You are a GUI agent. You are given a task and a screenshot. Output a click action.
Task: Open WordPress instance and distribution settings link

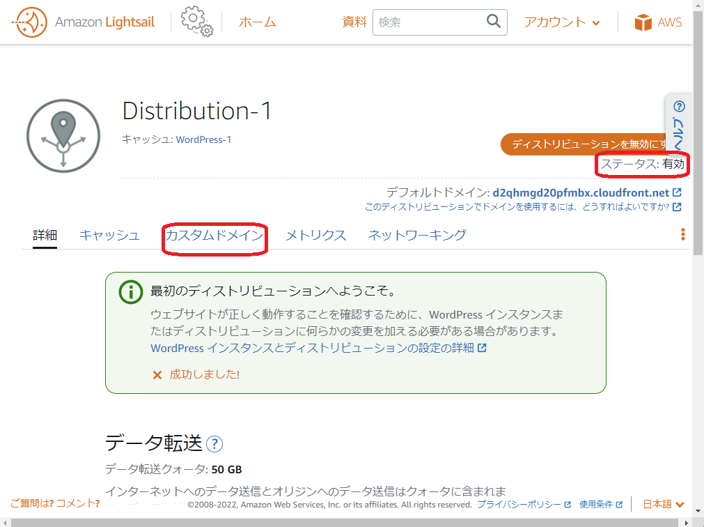click(x=318, y=348)
